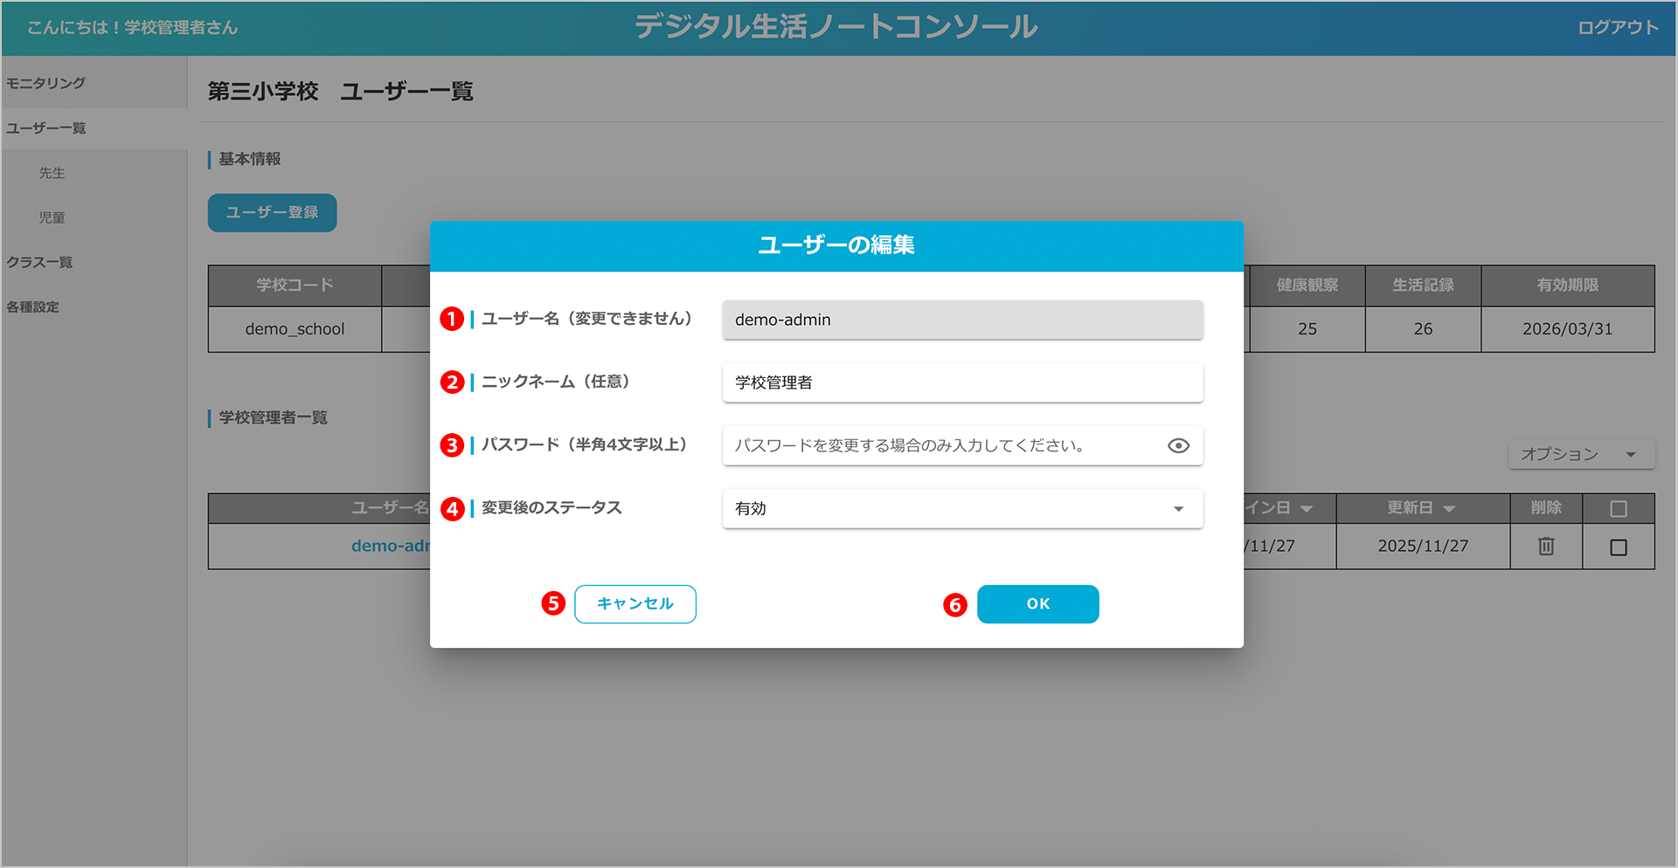The height and width of the screenshot is (868, 1678).
Task: Click ログアウト in the header
Action: tap(1617, 28)
